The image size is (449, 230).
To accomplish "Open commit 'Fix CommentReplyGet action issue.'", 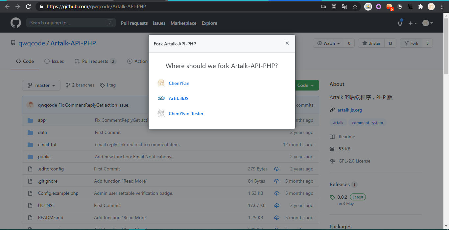I will pos(94,105).
